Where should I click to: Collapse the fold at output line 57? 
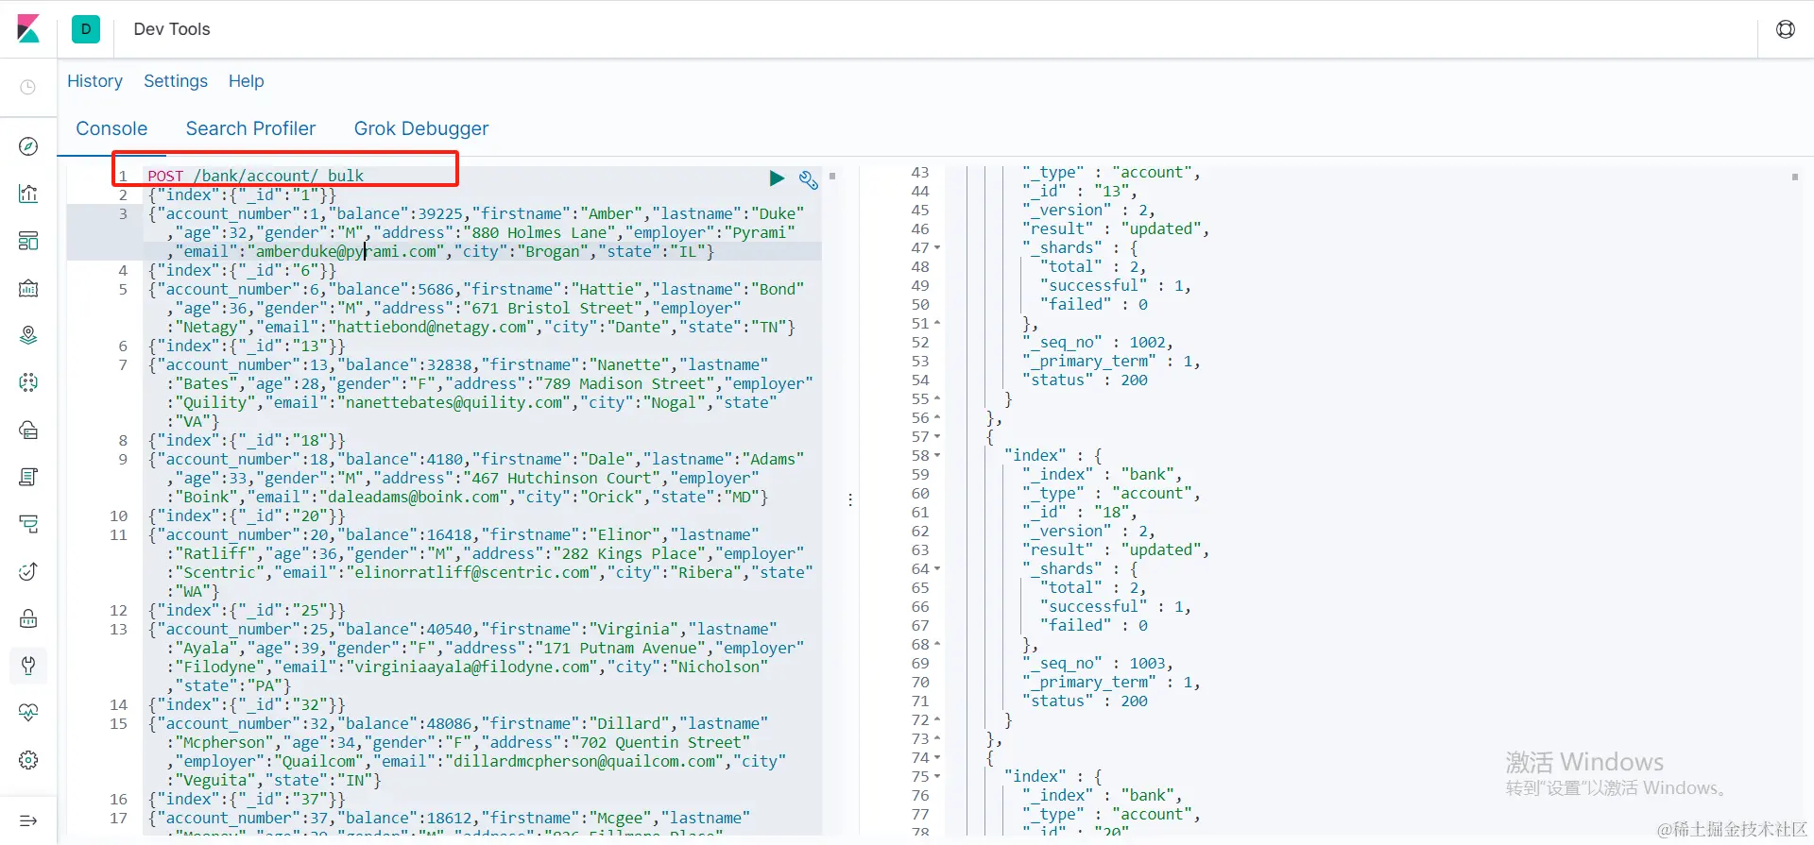937,437
